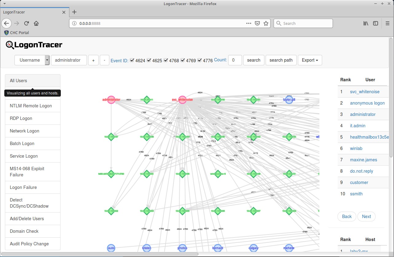
Task: Go to the browser home page icon
Action: point(36,23)
